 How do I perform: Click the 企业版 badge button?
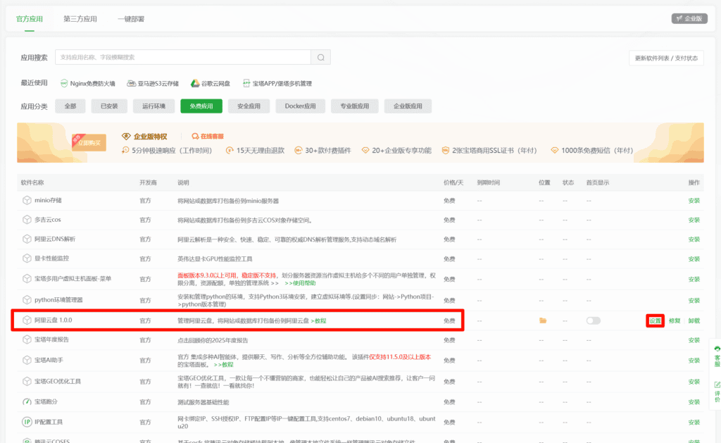click(x=689, y=18)
